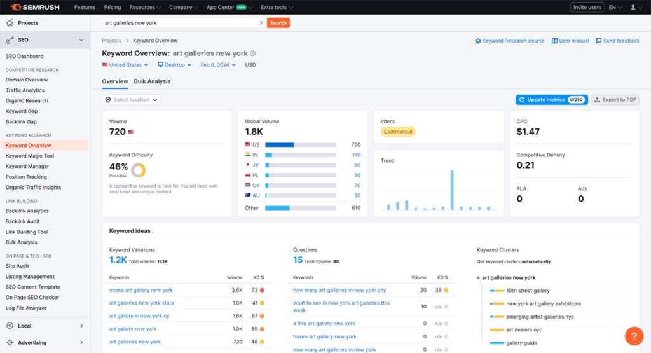Open 'a fine art gallery new york' question
Image resolution: width=651 pixels, height=353 pixels.
click(324, 324)
